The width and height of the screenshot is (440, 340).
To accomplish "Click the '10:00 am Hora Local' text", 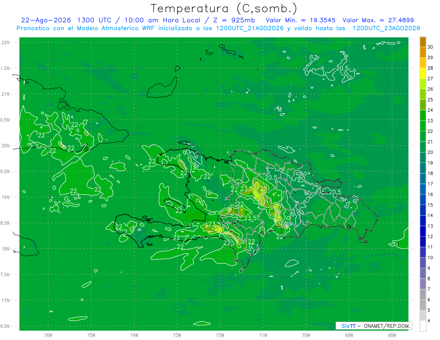I will (x=162, y=20).
